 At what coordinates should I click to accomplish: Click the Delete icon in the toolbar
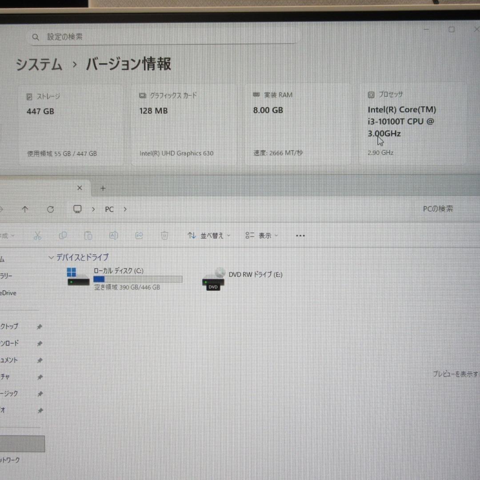pos(164,235)
